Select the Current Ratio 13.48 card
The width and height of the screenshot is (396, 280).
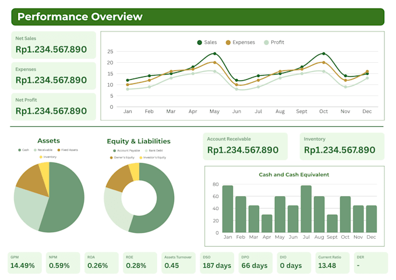[333, 263]
